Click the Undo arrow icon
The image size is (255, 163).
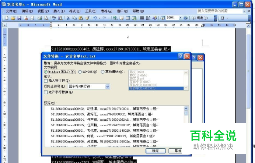coord(95,18)
